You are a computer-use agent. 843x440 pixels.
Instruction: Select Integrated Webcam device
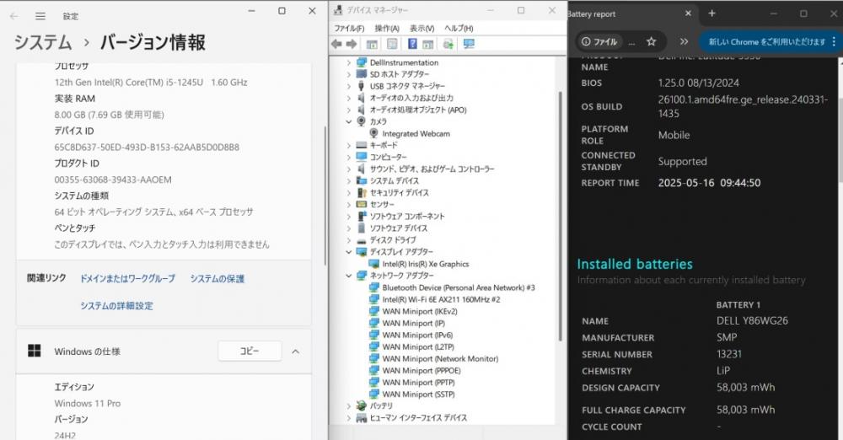416,133
